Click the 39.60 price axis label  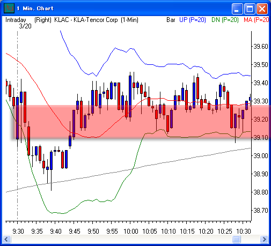(x=261, y=47)
